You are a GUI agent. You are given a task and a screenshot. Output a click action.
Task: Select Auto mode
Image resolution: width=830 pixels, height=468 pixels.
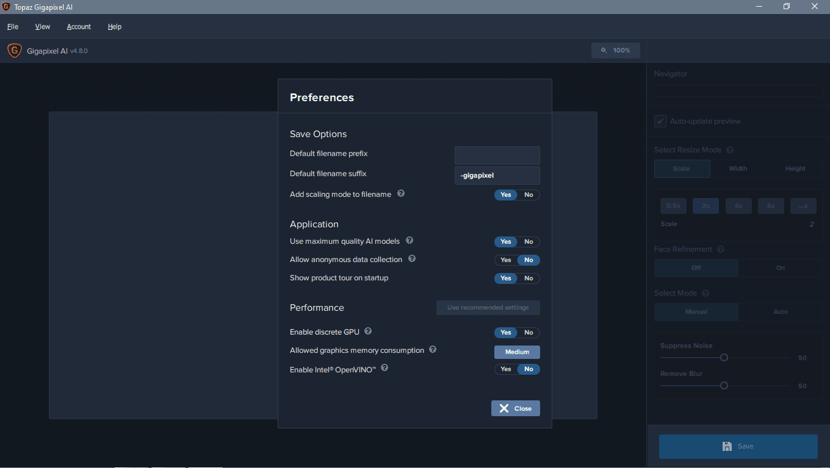pyautogui.click(x=780, y=312)
